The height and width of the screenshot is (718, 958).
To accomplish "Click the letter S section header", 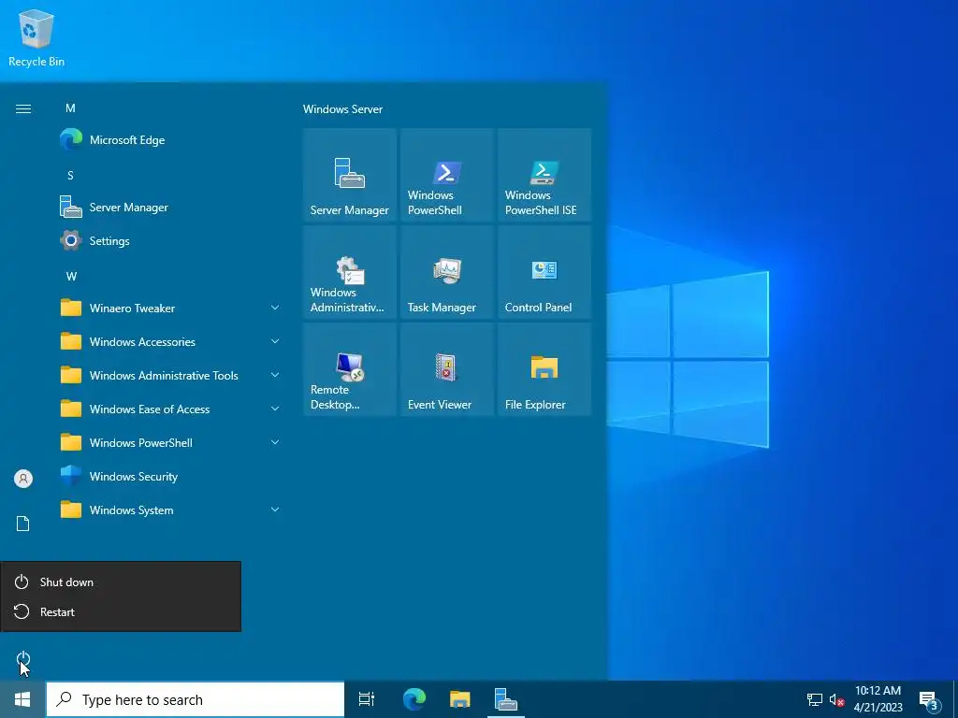I will coord(70,175).
